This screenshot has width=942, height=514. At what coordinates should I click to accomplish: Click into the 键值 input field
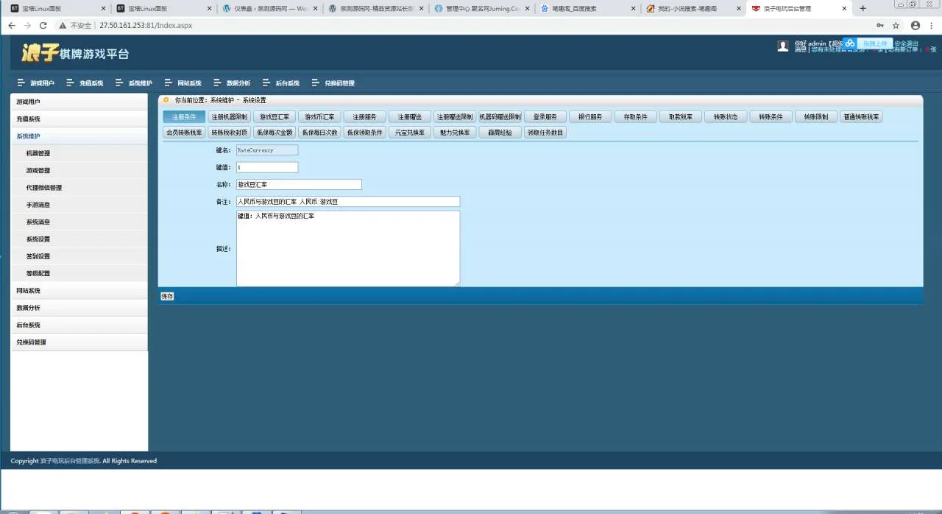(x=266, y=167)
